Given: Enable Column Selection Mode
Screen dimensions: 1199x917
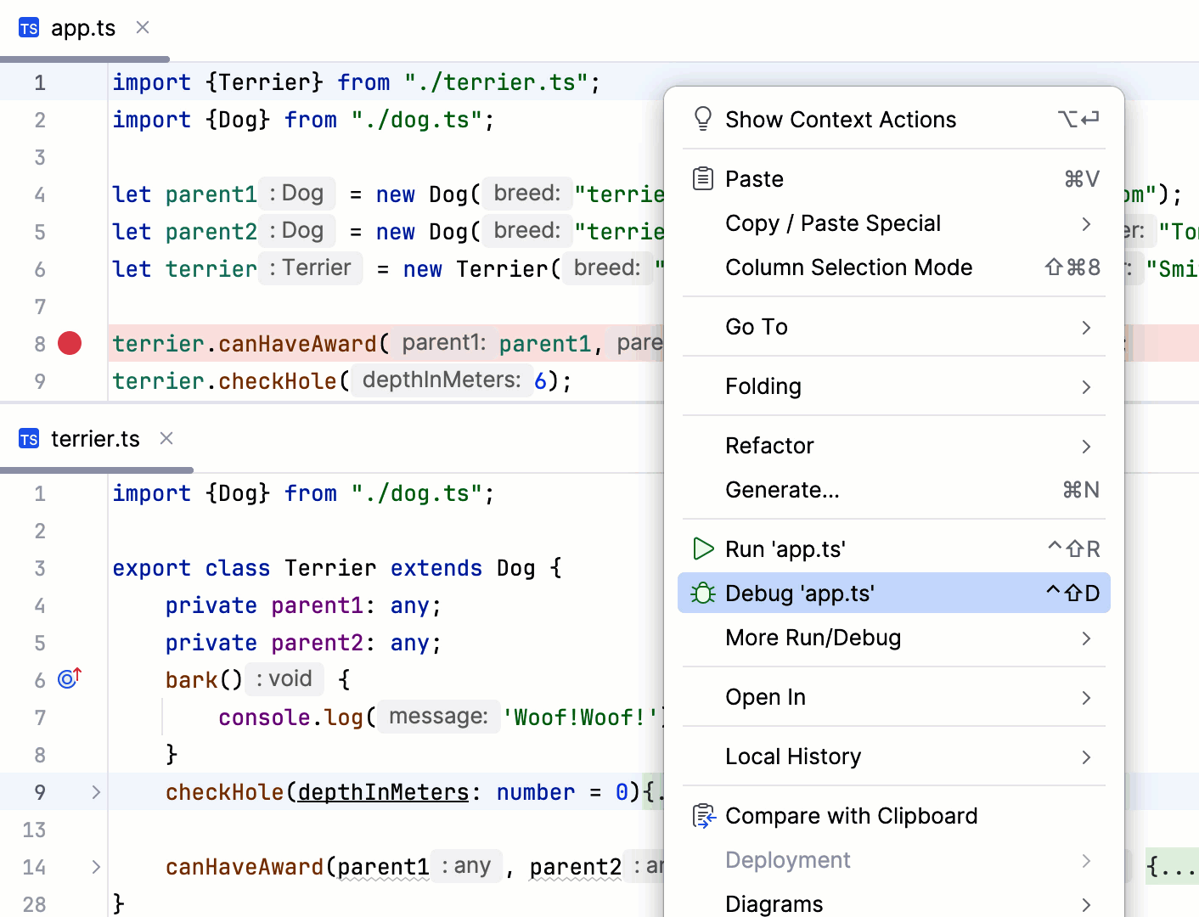Looking at the screenshot, I should pyautogui.click(x=848, y=267).
